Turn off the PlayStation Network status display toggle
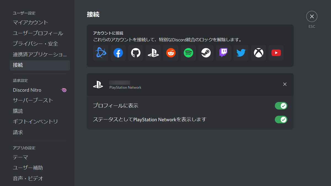The width and height of the screenshot is (331, 186). [281, 119]
